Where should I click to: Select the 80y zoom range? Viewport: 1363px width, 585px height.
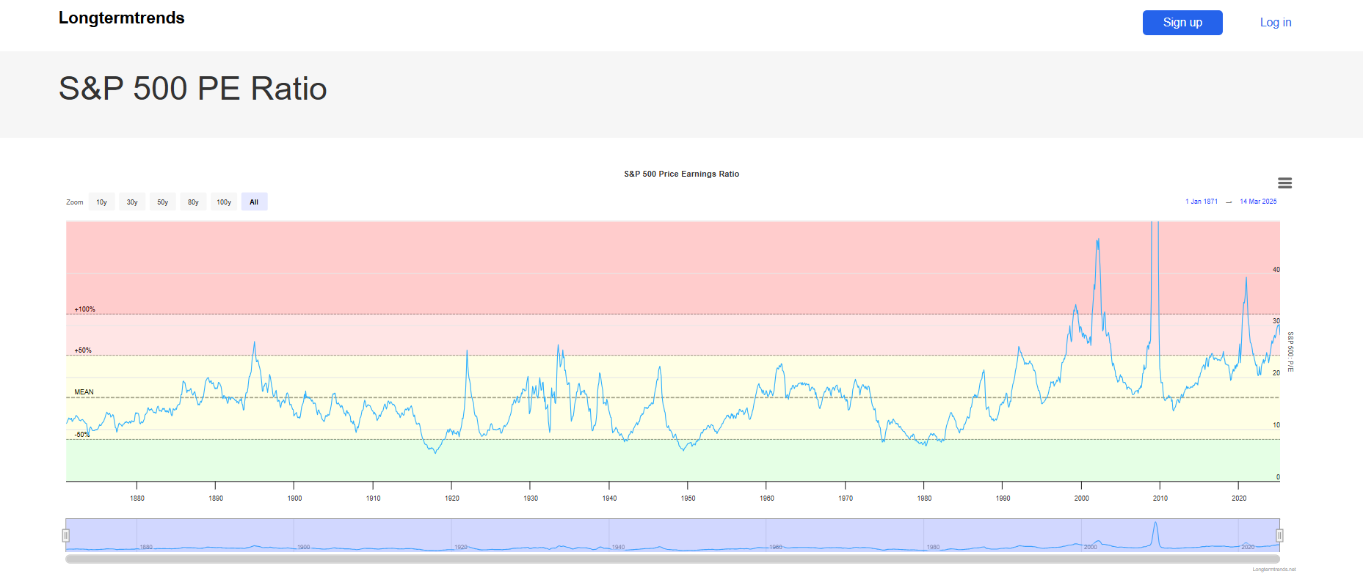tap(193, 202)
